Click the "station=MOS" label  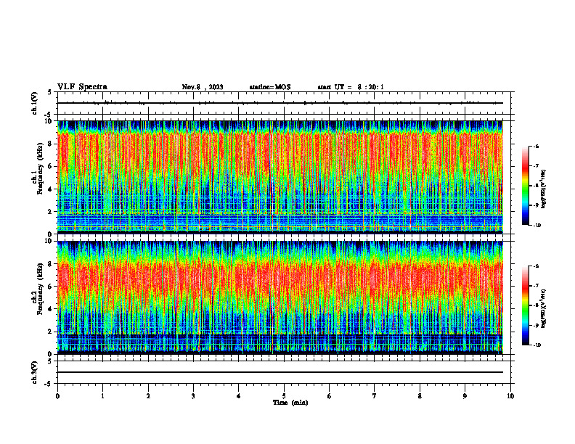coord(270,87)
